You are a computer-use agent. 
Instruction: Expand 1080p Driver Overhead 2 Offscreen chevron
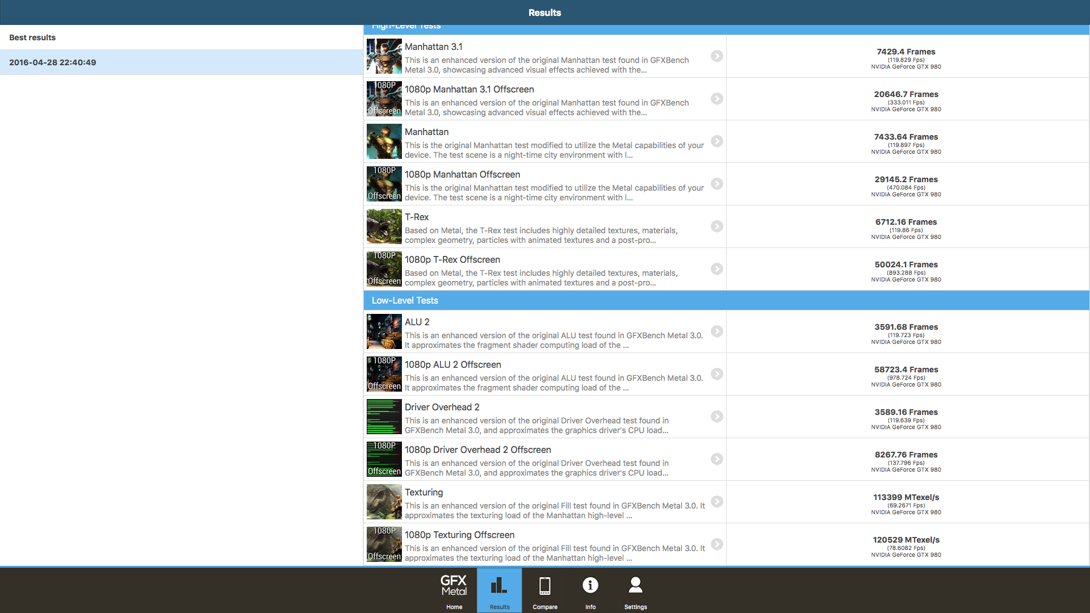(x=716, y=459)
